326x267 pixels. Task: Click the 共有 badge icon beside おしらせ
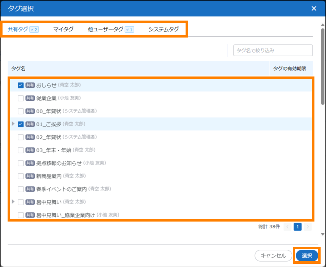pos(30,85)
